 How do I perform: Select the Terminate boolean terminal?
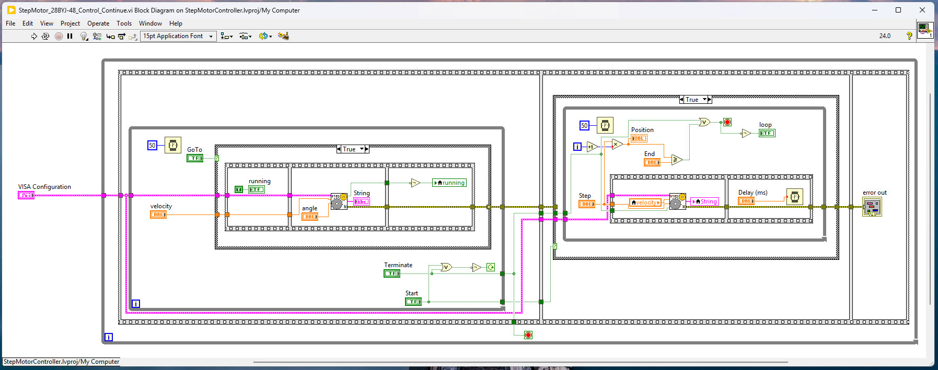392,273
